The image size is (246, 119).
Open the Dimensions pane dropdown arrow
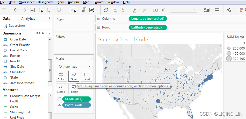click(50, 33)
